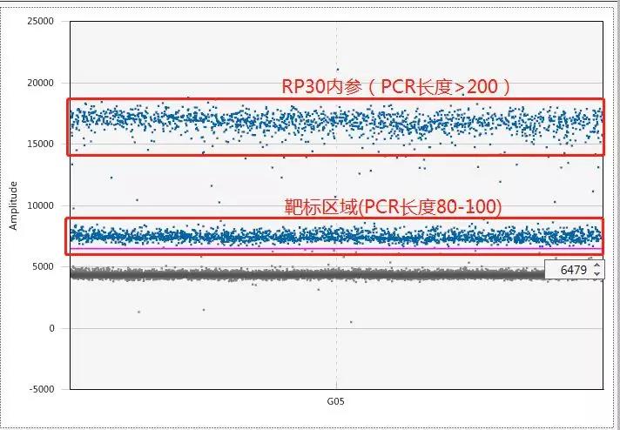
Task: Click the G05 well label
Action: [x=335, y=401]
